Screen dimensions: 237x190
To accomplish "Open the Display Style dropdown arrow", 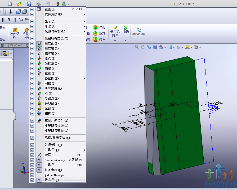I will [174, 47].
